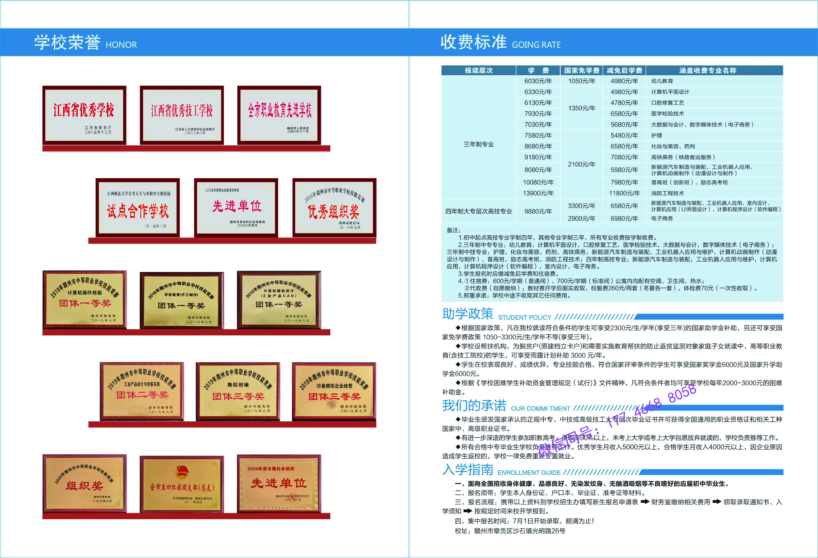Select the 全市职业教育先进学校 plaque
Viewport: 818px width, 558px height.
click(x=279, y=115)
